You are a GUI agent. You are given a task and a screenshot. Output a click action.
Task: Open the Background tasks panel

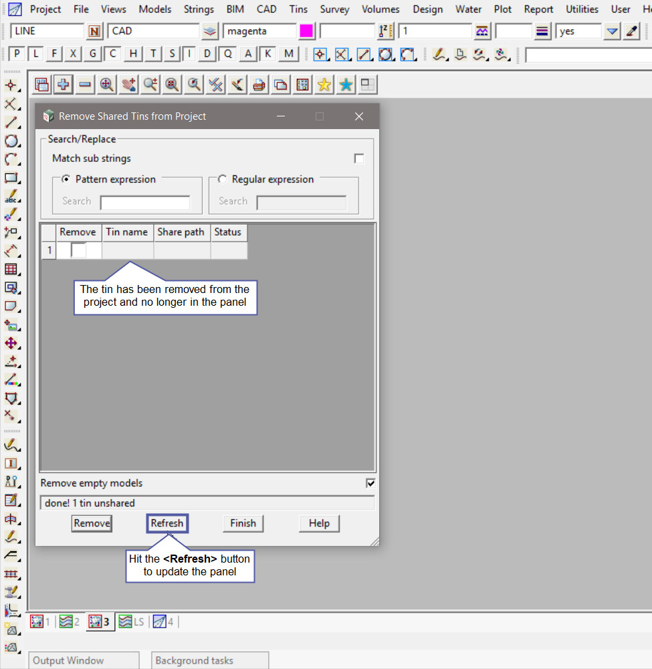pos(210,660)
